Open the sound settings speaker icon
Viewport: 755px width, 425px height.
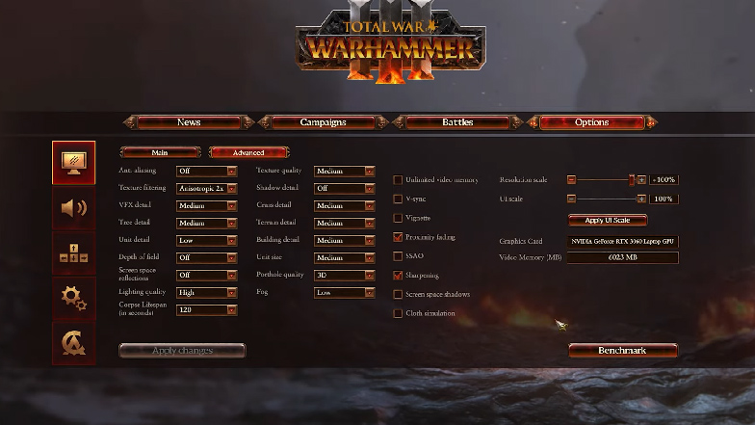coord(73,208)
